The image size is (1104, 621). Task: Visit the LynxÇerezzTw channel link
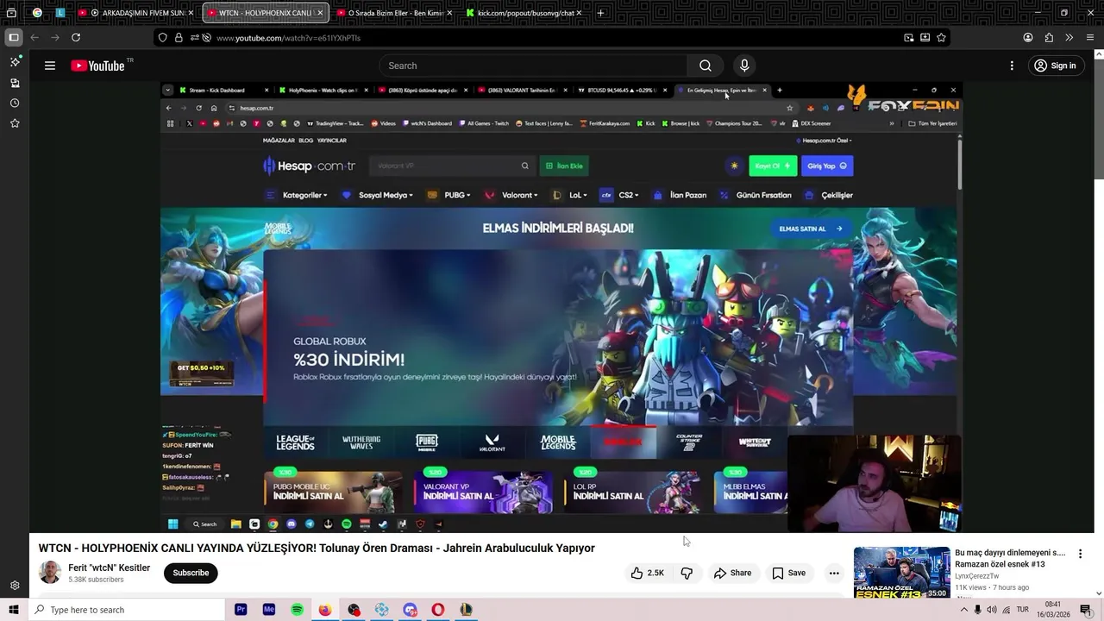click(x=977, y=576)
